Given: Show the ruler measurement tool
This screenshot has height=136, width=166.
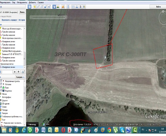Looking at the screenshot, I should 68,7.
